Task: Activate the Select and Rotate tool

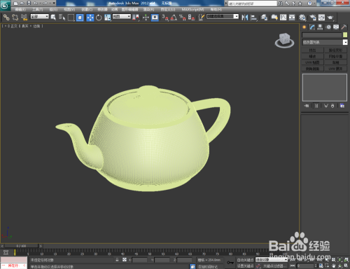Action: pyautogui.click(x=99, y=18)
